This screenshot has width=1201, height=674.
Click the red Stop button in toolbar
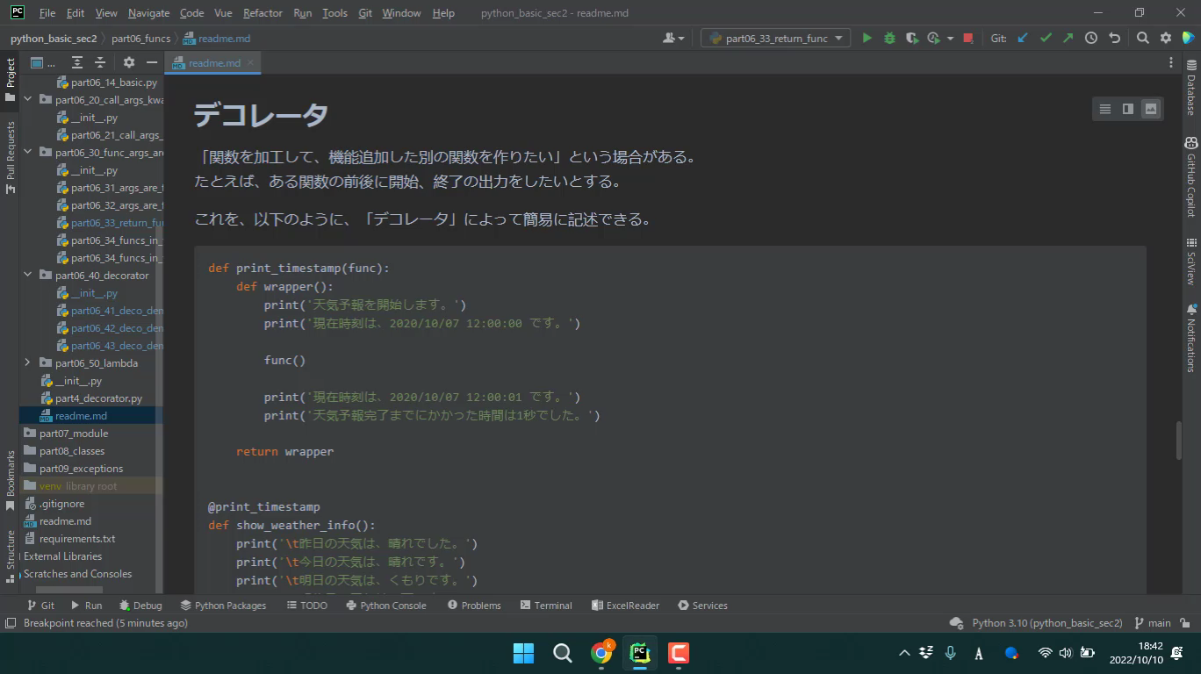point(967,38)
